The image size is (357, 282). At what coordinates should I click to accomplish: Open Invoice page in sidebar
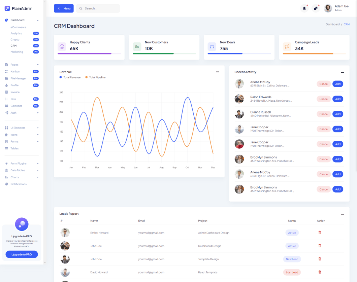[15, 92]
